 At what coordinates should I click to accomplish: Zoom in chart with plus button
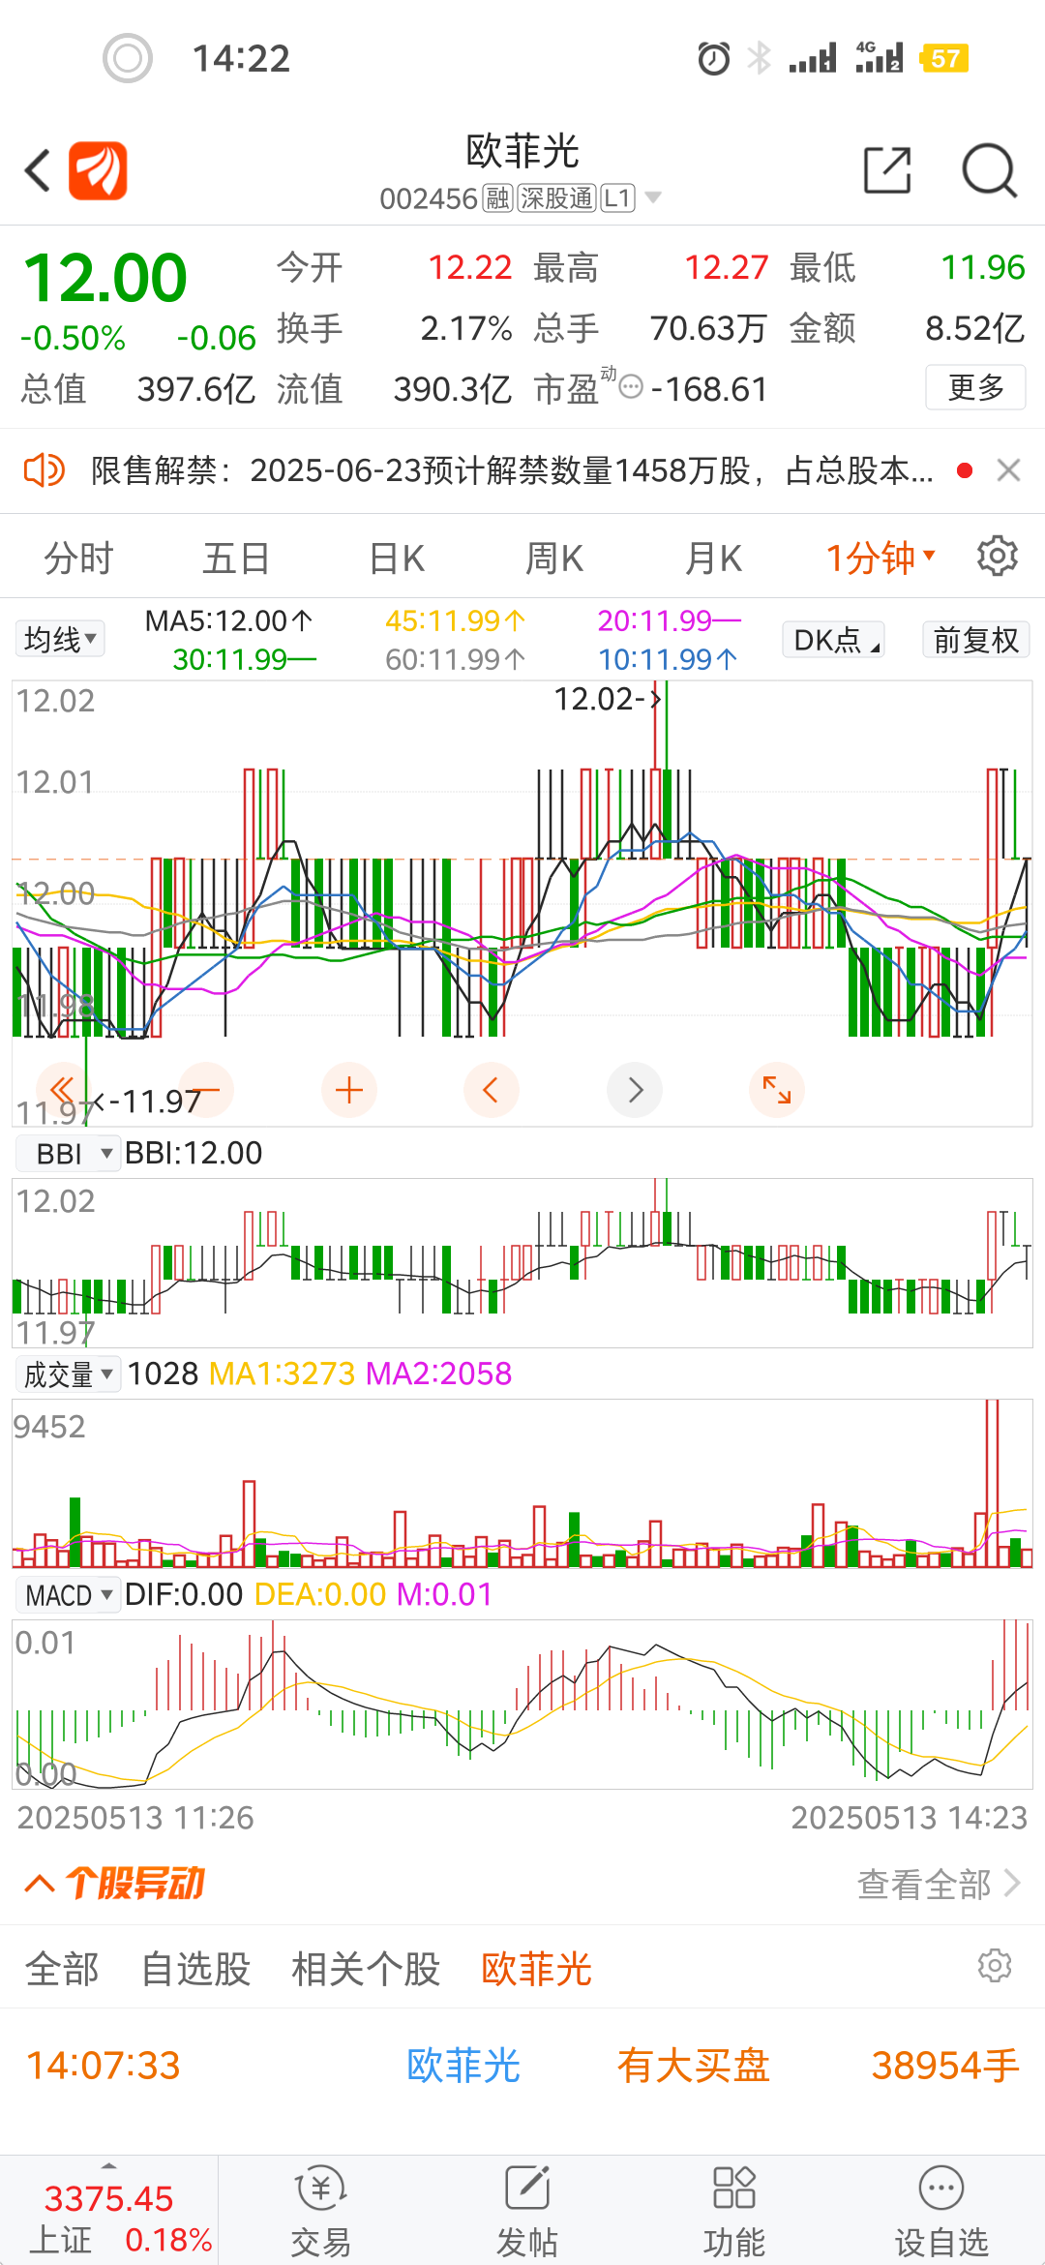pyautogui.click(x=349, y=1090)
